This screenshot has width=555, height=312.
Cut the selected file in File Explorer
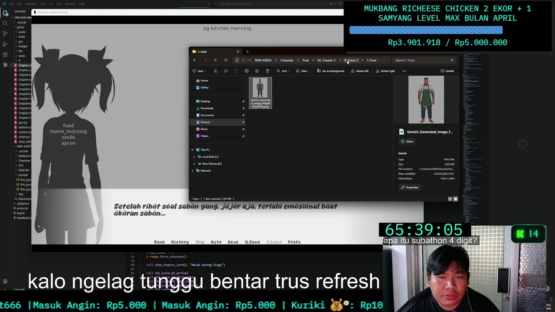(215, 71)
